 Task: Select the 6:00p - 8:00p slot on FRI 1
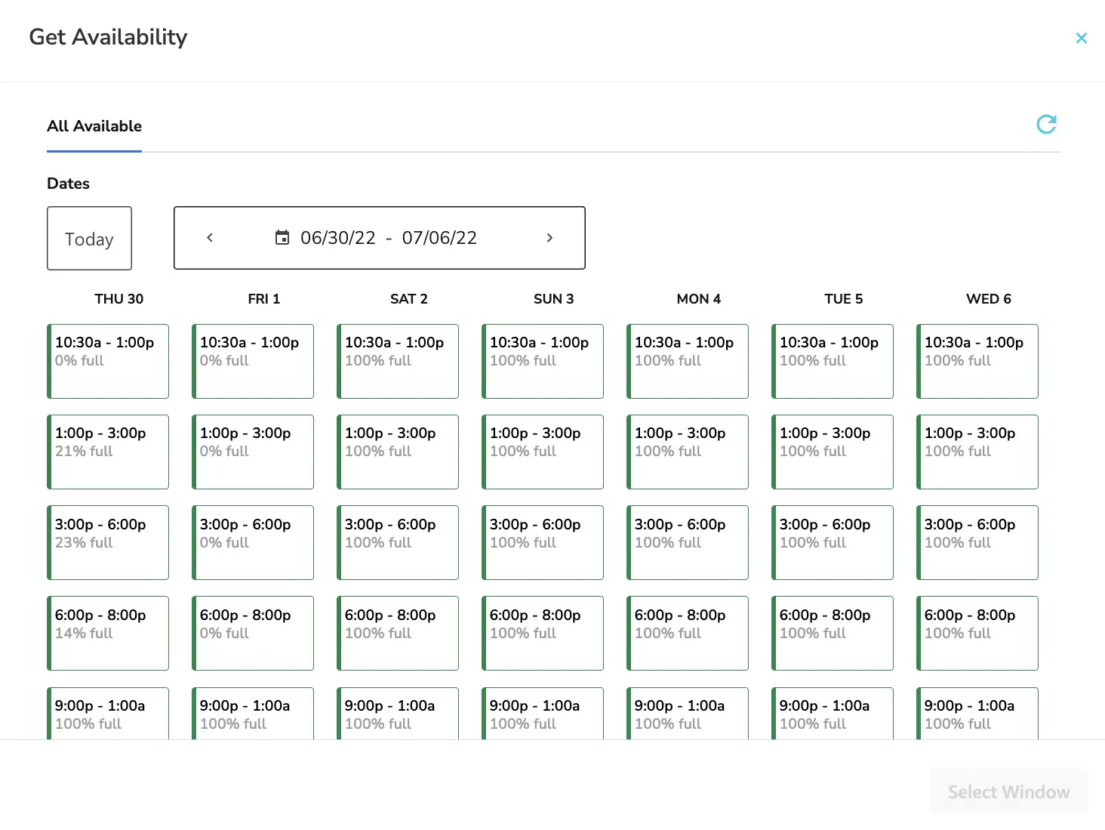click(252, 633)
